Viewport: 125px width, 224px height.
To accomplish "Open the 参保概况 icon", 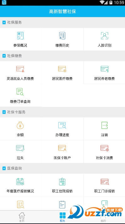I will [x=20, y=36].
